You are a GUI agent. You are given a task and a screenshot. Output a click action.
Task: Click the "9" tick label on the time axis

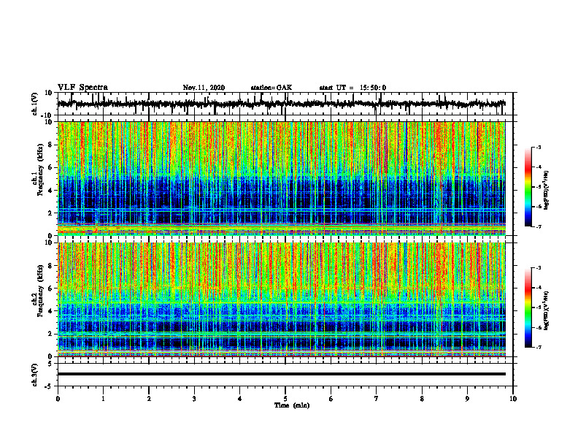pos(467,399)
